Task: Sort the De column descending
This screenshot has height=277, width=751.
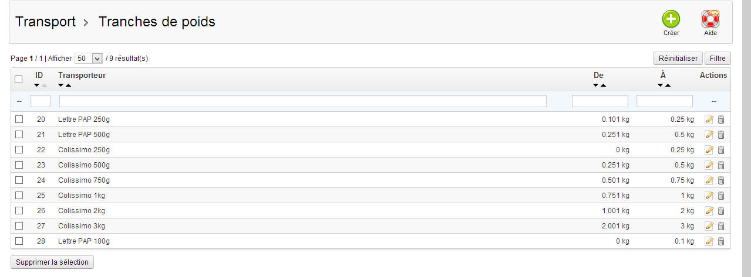Action: click(x=596, y=86)
